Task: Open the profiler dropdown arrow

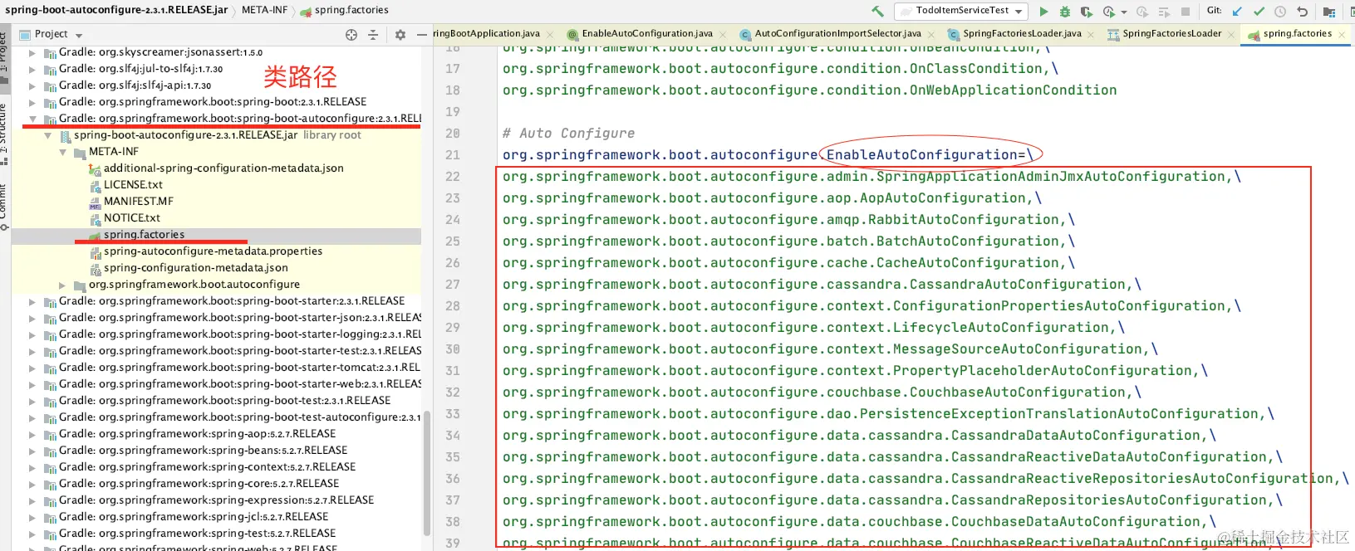Action: 1124,12
